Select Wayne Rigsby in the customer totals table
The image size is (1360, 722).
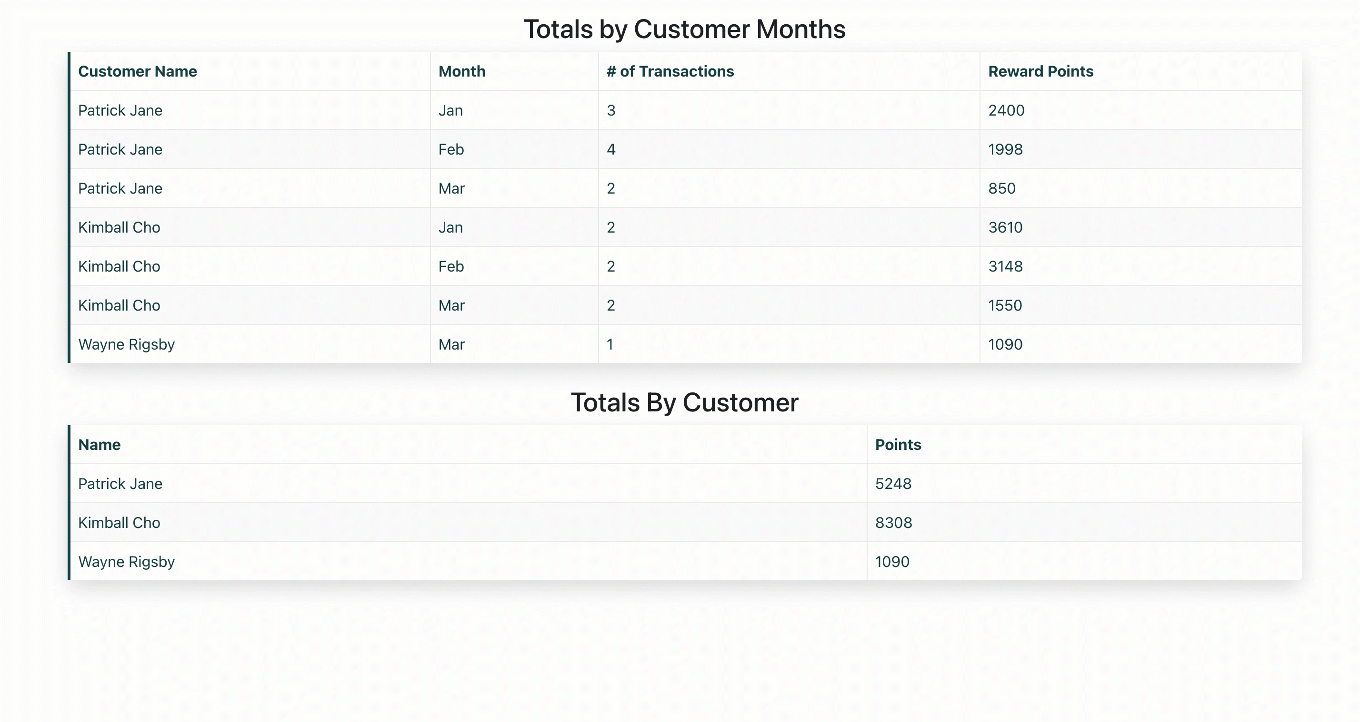pyautogui.click(x=126, y=562)
